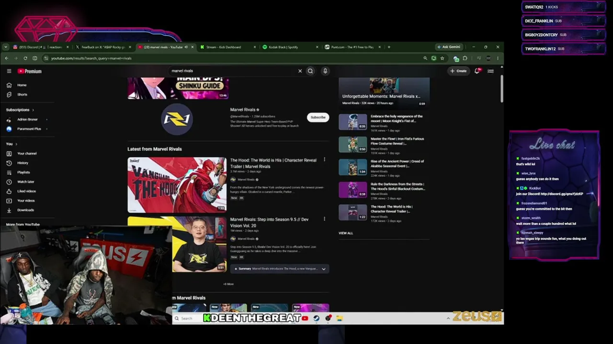Go back in the browser

(7, 58)
